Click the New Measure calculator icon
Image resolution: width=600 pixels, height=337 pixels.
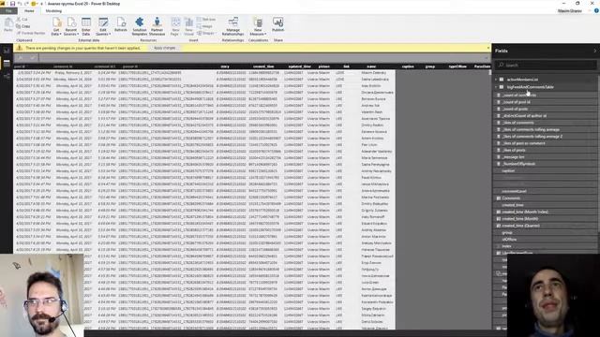(x=258, y=22)
